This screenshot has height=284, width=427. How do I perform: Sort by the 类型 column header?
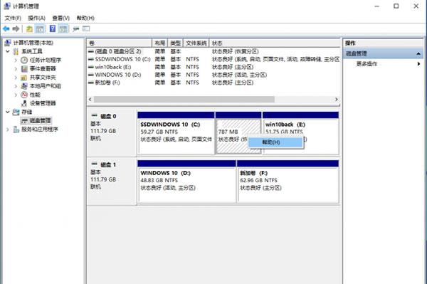pos(176,43)
